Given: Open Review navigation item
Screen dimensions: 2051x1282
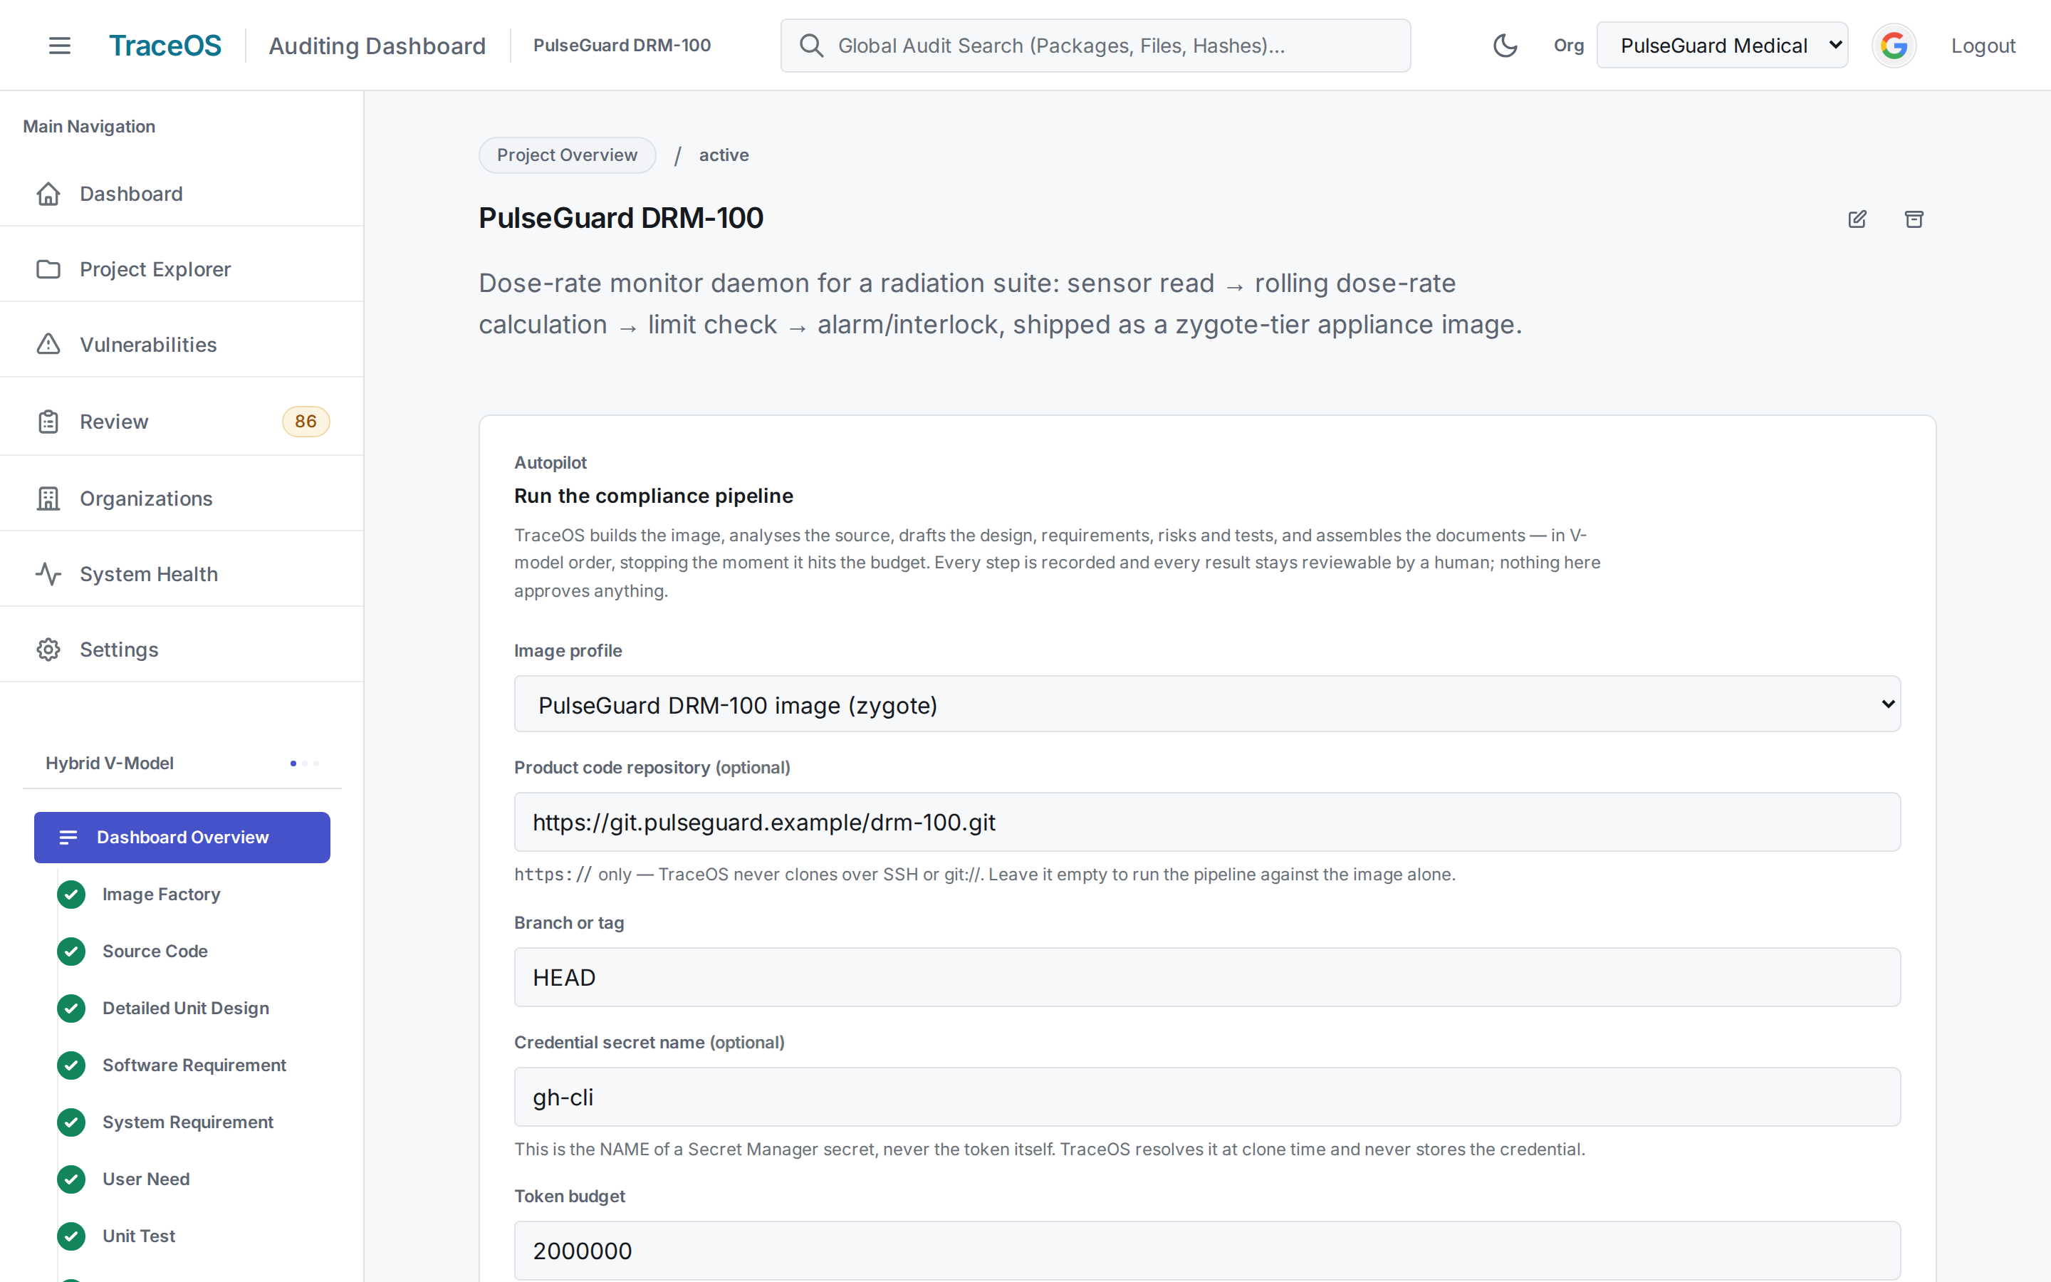Looking at the screenshot, I should (182, 422).
